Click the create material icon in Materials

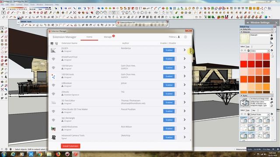272,38
